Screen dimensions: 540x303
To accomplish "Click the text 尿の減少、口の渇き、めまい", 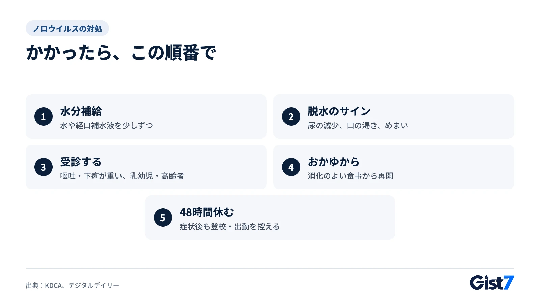I will pos(358,126).
